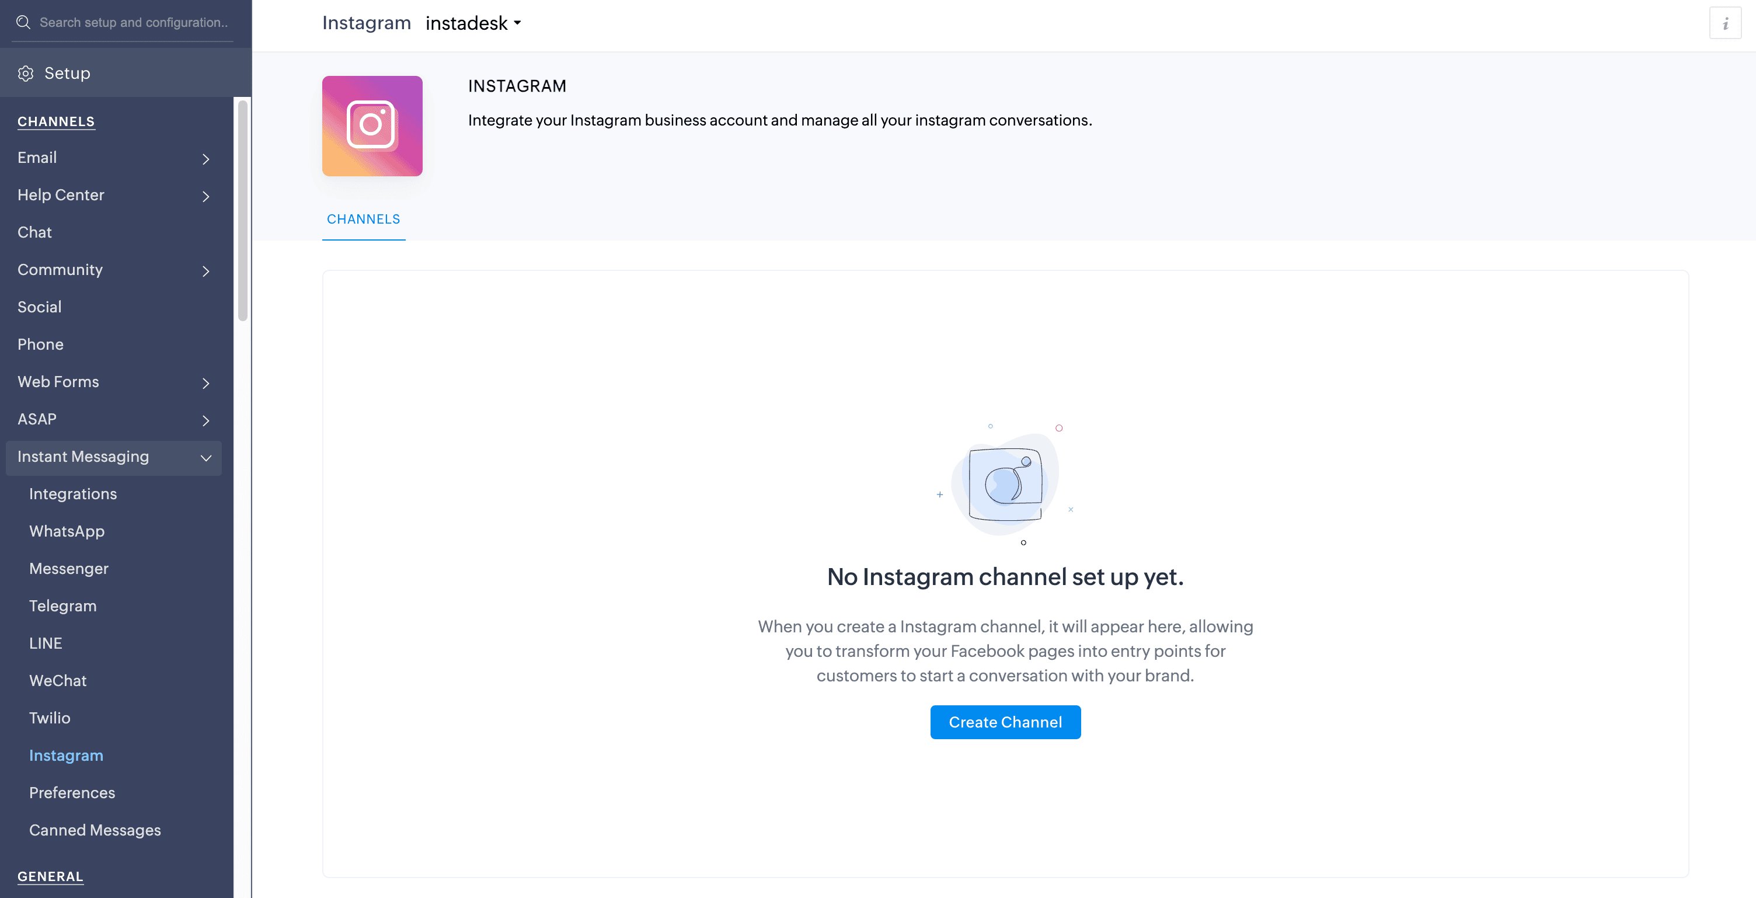This screenshot has height=898, width=1756.
Task: Collapse the Instant Messaging section
Action: click(205, 458)
